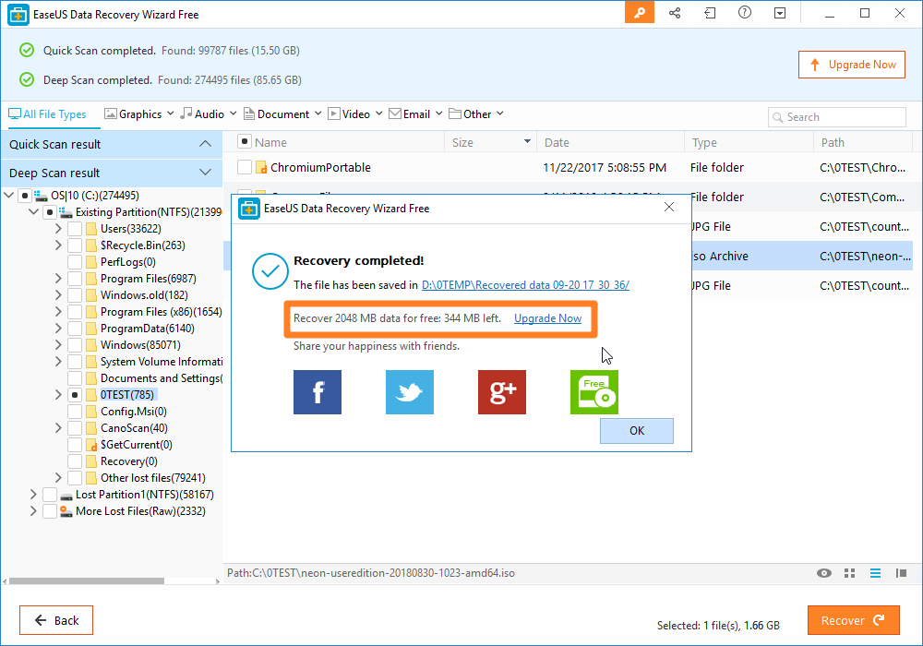This screenshot has width=923, height=646.
Task: Click the ChromiumPortable folder icon
Action: point(261,168)
